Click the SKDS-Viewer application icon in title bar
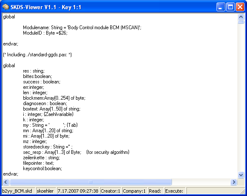This screenshot has height=196, width=247. (x=6, y=7)
